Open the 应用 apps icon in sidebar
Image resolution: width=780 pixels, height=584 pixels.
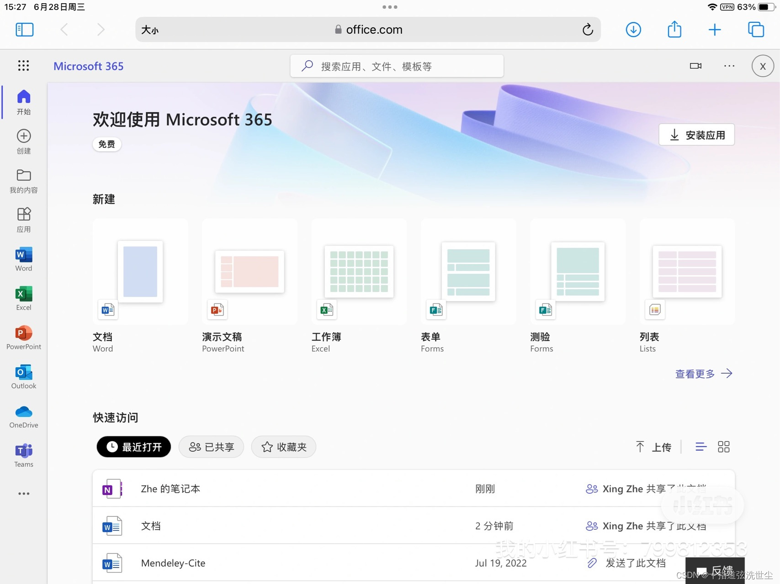[x=24, y=220]
